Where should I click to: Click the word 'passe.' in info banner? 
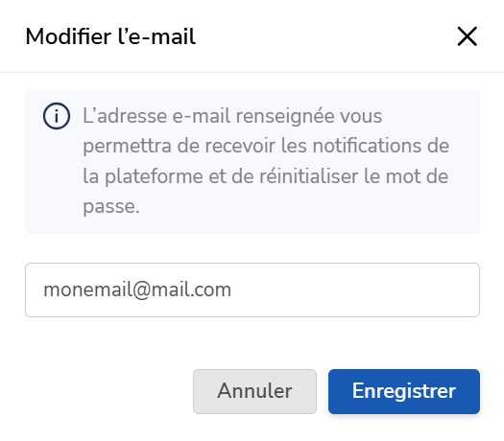(111, 207)
